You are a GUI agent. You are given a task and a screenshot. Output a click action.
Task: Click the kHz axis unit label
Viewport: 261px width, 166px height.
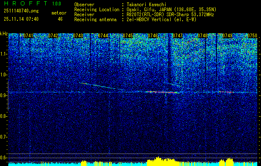coord(4,34)
